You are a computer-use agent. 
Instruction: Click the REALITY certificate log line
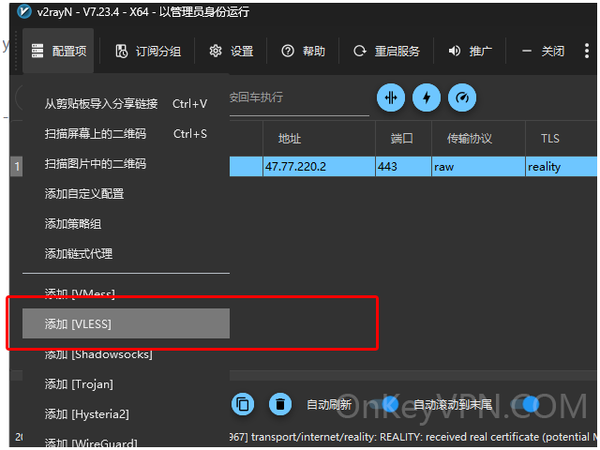pos(413,437)
